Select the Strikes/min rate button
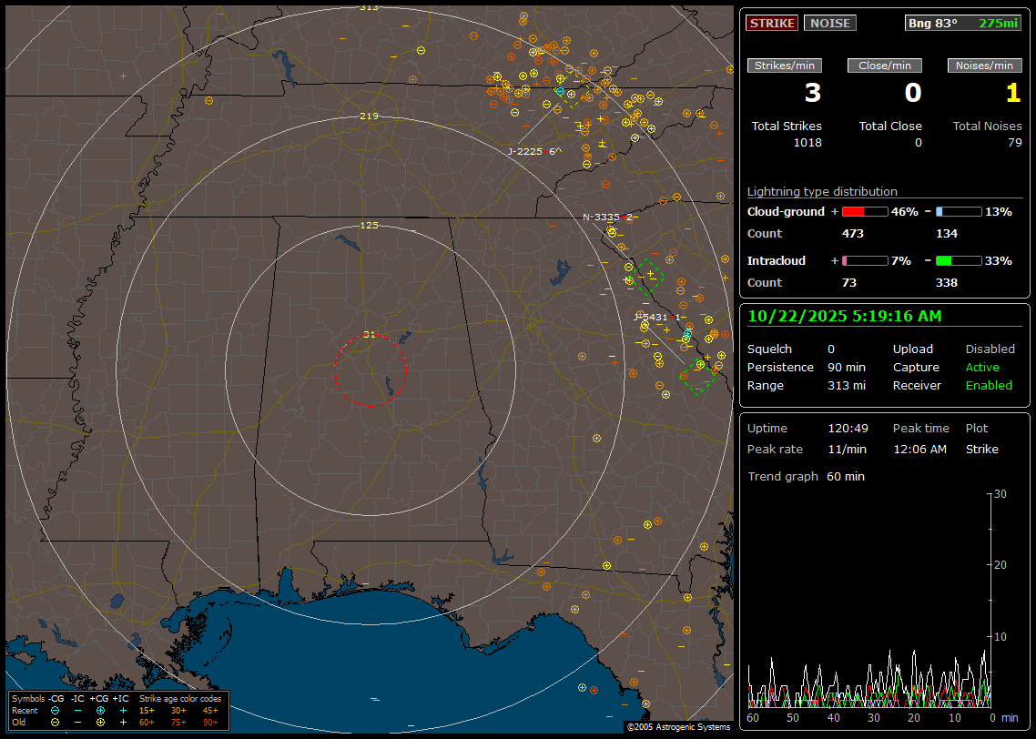The height and width of the screenshot is (739, 1036). coord(785,66)
